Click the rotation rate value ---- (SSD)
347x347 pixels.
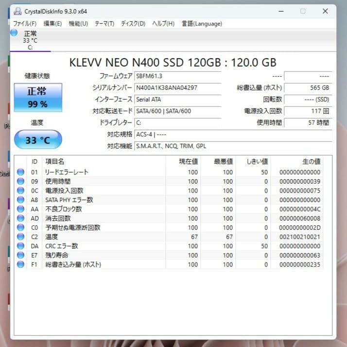point(308,99)
